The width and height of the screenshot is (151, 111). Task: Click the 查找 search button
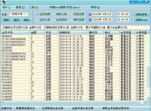point(16,20)
